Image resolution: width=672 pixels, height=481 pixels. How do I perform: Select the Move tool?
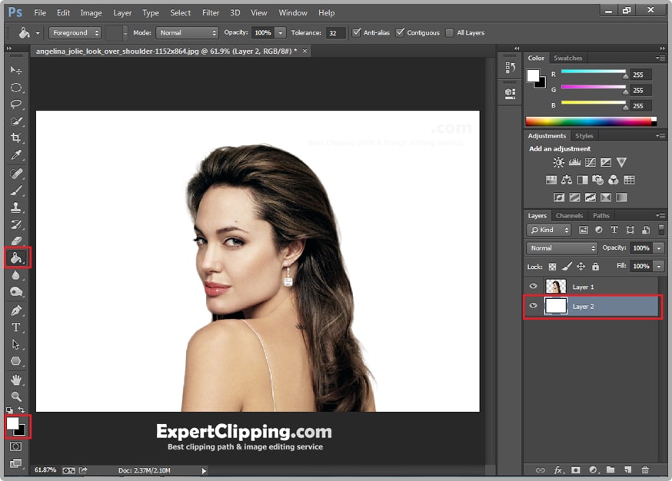14,68
